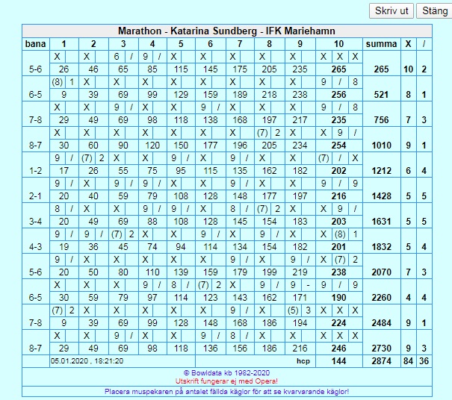Click game score 254 in frame 10
452x400 pixels.
click(x=338, y=145)
